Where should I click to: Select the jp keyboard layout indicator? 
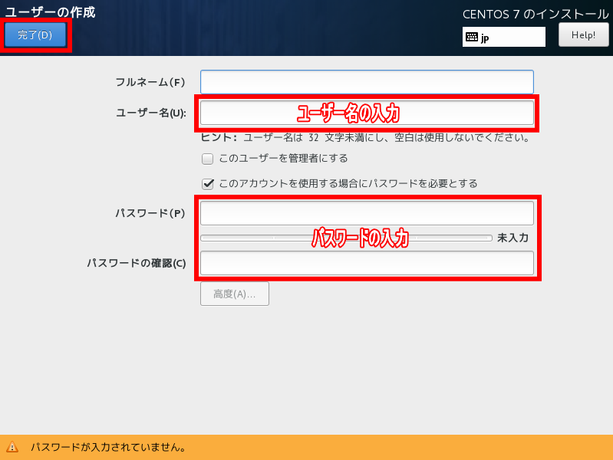click(x=503, y=37)
